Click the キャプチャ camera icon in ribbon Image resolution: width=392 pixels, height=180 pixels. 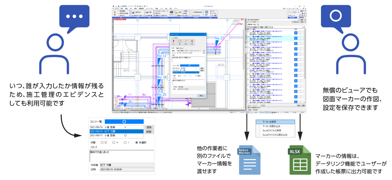pos(171,12)
